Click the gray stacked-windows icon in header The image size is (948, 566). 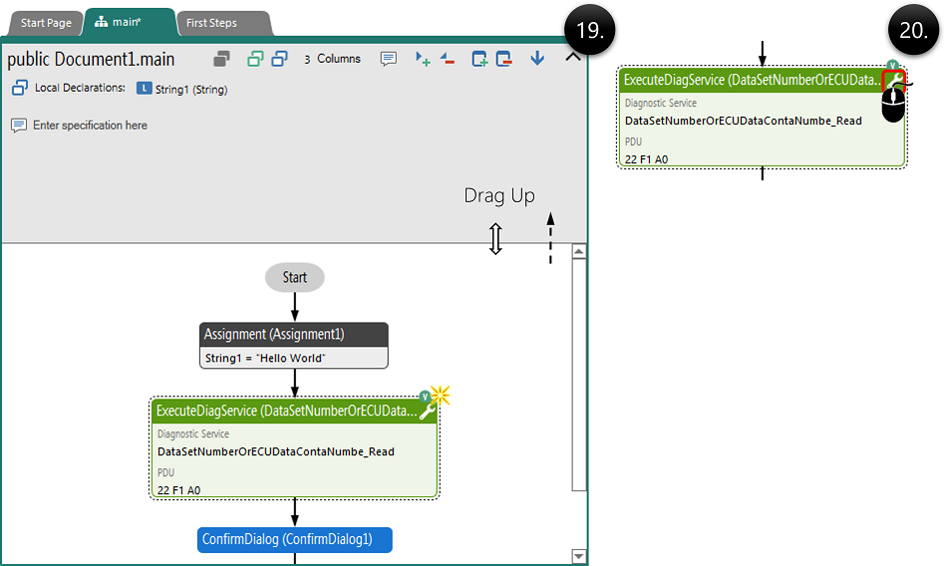[222, 59]
